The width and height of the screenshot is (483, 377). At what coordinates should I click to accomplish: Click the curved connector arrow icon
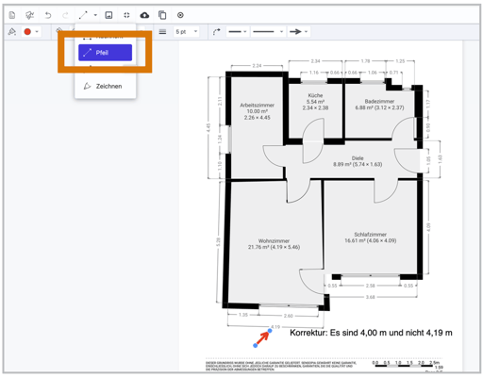click(216, 32)
